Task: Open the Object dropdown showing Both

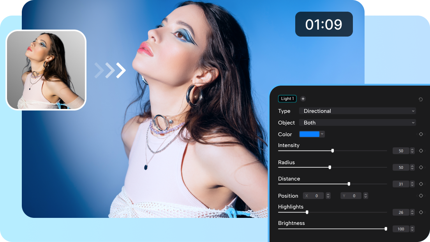Action: (358, 123)
